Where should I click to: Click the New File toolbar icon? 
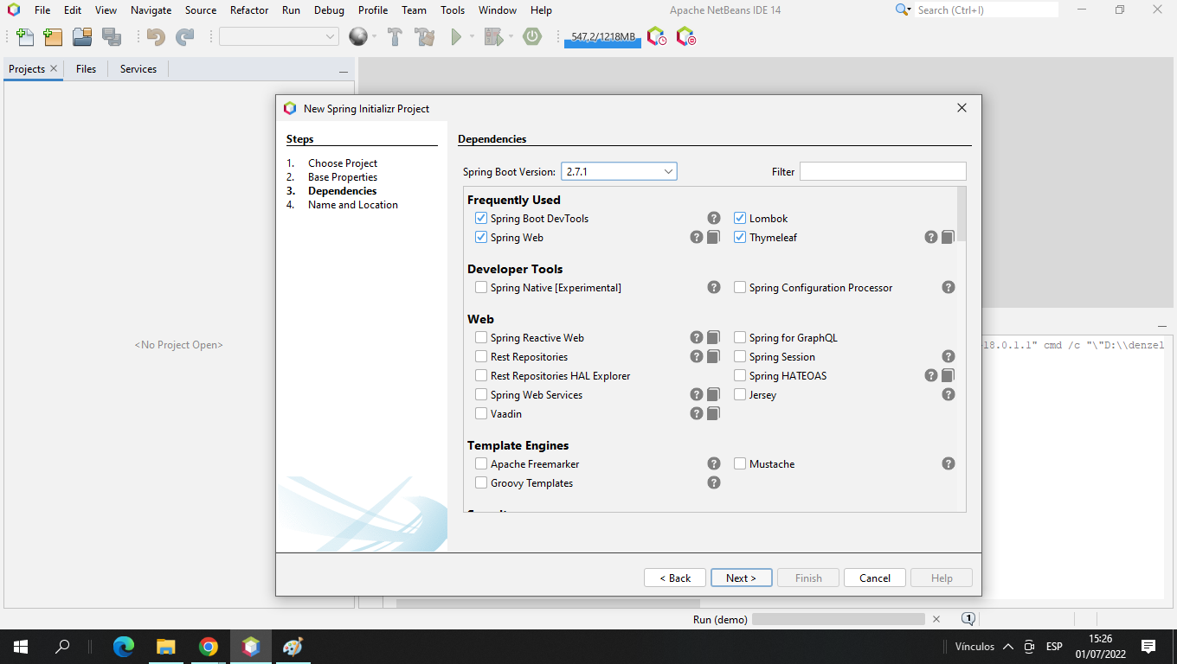point(25,37)
